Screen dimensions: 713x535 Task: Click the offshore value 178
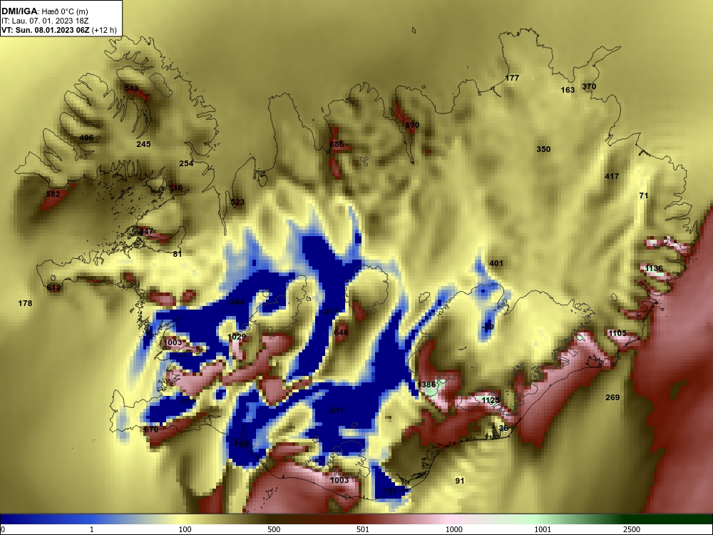point(25,303)
